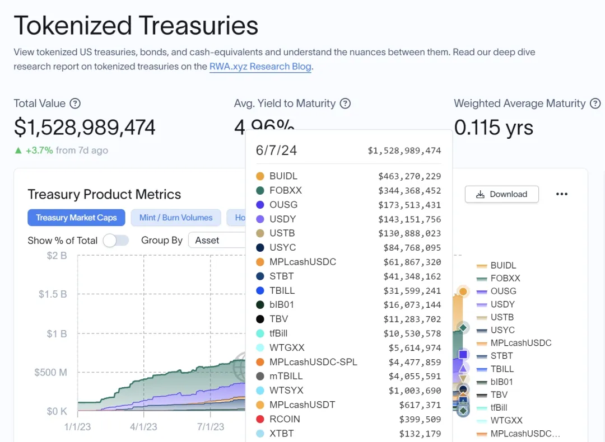Open the partially hidden tab starting with Ho
The height and width of the screenshot is (442, 605).
236,218
